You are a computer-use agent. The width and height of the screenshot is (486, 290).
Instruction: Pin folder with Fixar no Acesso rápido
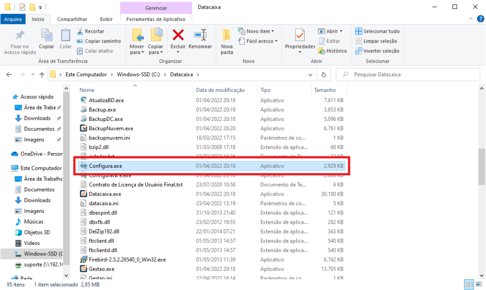pos(19,40)
